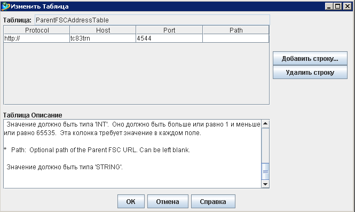Image resolution: width=355 pixels, height=212 pixels.
Task: Select the '4544' port cell
Action: pyautogui.click(x=169, y=38)
